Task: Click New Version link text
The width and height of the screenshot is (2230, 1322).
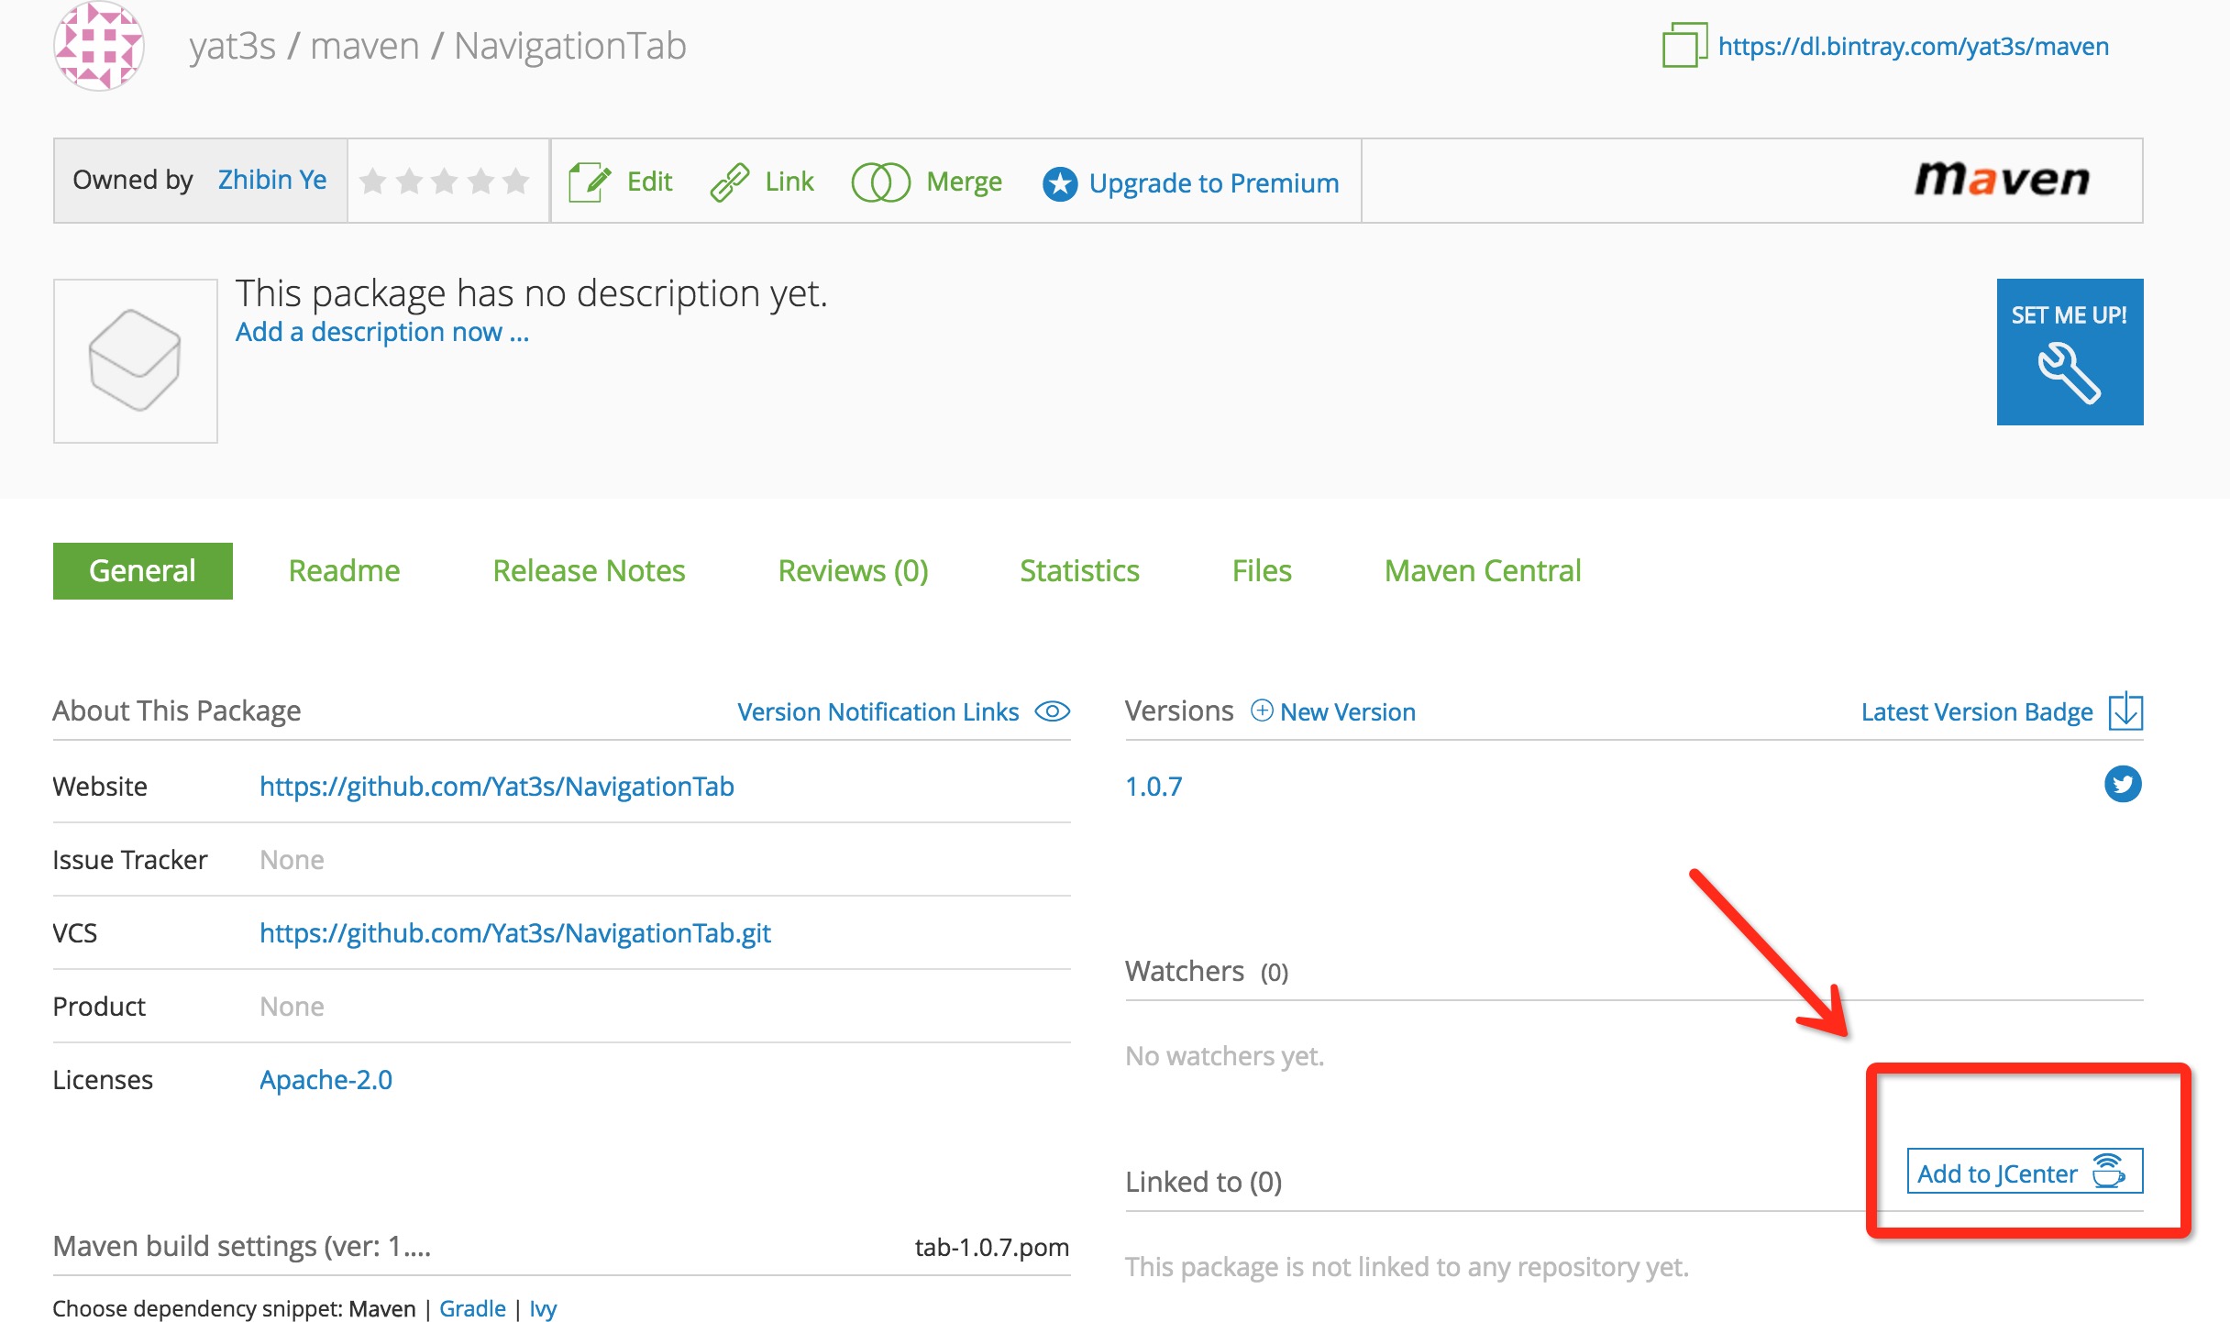Action: click(1347, 711)
